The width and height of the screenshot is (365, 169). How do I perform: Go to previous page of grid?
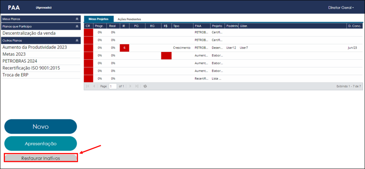[94, 86]
